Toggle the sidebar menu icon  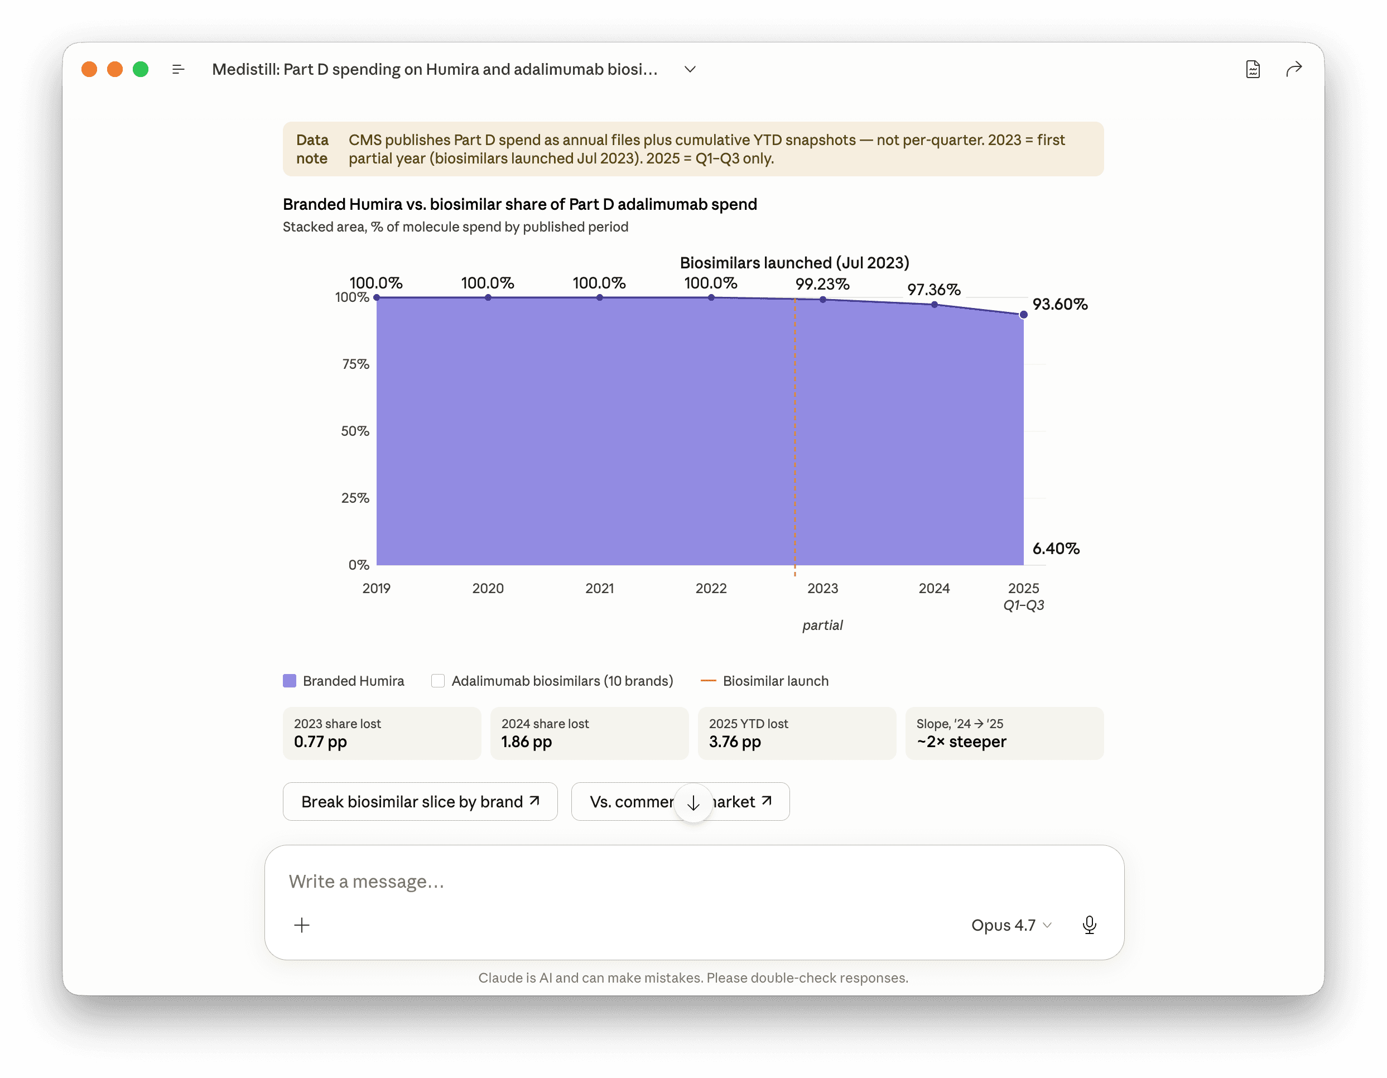pos(179,69)
